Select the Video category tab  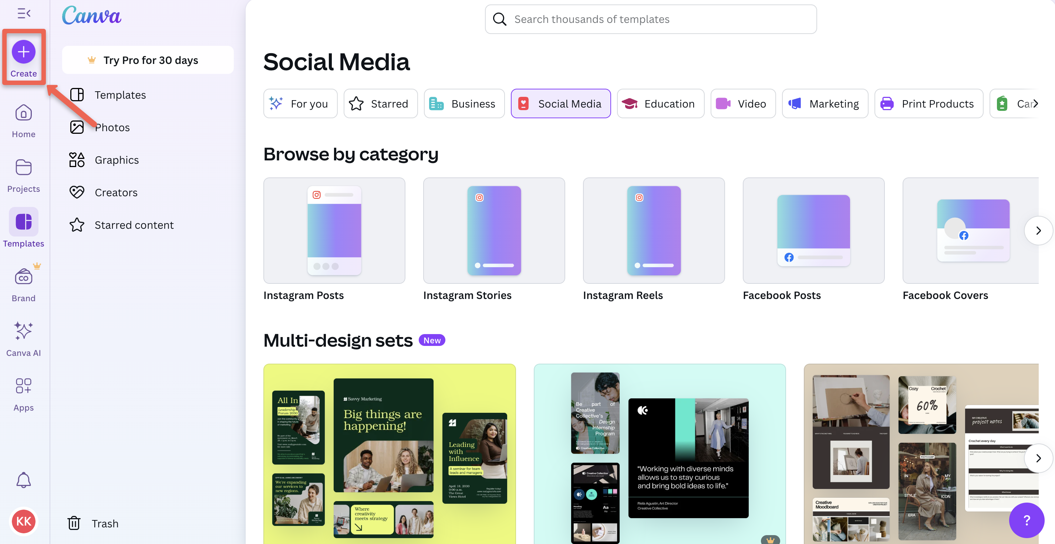point(743,103)
